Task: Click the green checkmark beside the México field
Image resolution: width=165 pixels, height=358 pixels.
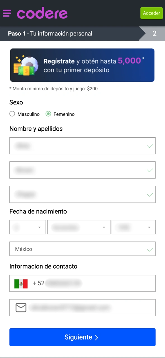Action: (150, 249)
